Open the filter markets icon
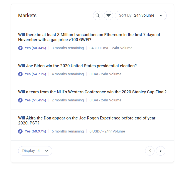 click(x=109, y=16)
